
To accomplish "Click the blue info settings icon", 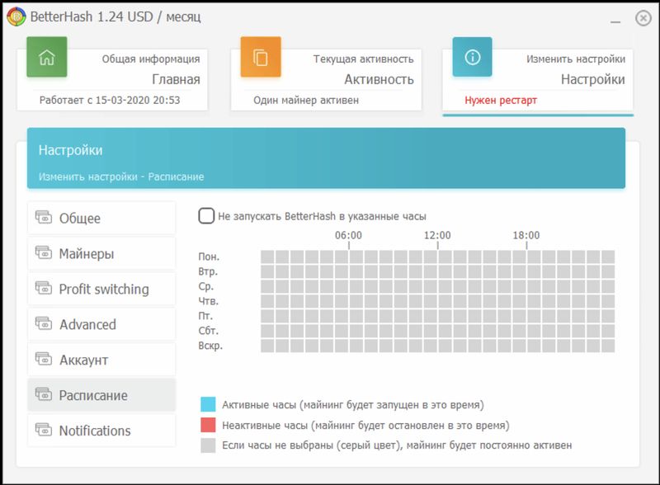I will pos(472,58).
